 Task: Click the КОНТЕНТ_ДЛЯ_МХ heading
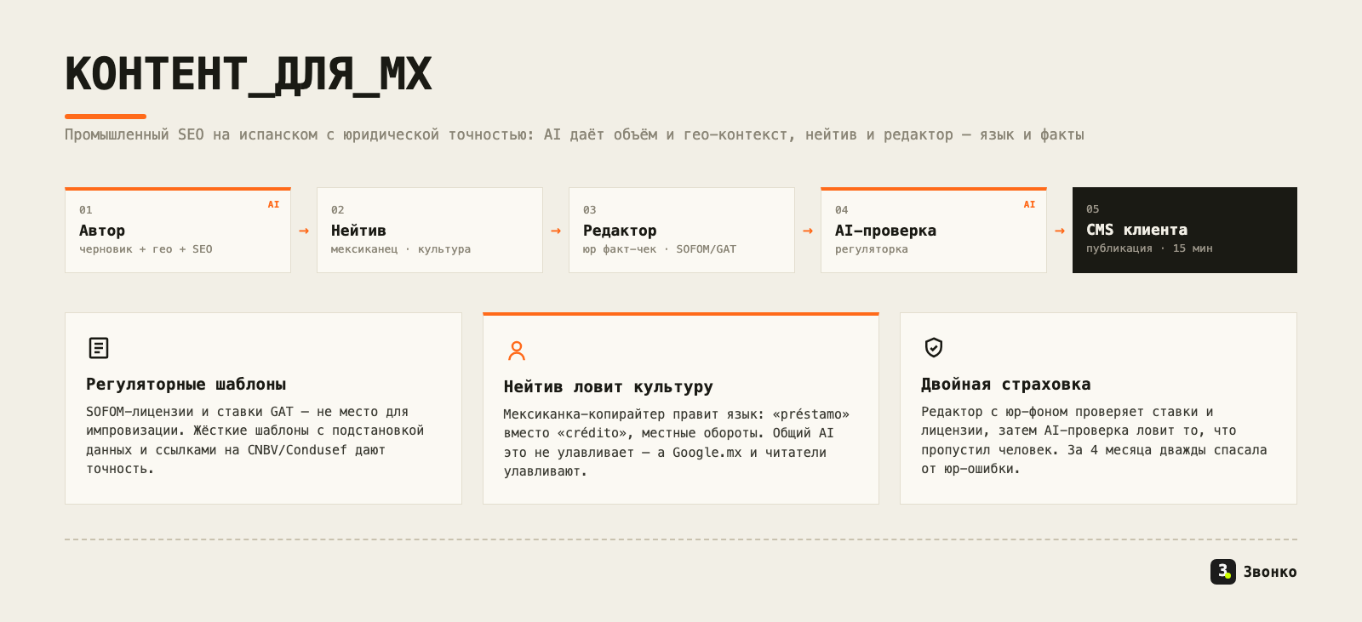249,75
